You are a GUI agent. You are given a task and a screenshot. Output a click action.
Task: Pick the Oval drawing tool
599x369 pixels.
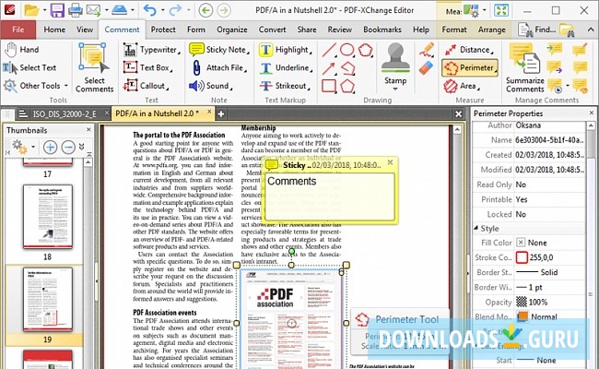point(346,50)
